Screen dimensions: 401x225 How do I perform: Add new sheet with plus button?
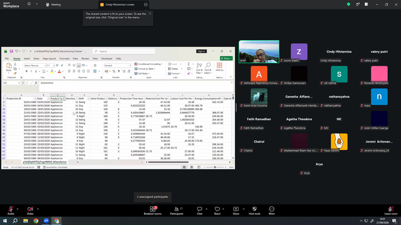click(x=78, y=162)
